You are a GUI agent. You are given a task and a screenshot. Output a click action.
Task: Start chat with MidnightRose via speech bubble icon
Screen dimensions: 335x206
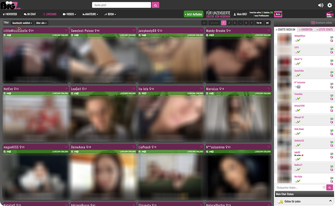[332, 38]
